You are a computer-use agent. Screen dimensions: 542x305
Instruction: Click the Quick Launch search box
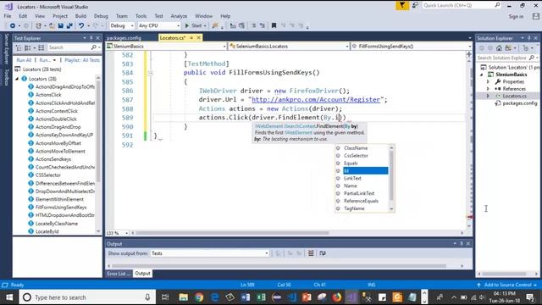pos(462,5)
